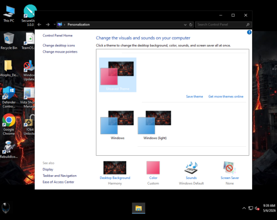Click the volume tray icon
277x220 pixels.
coord(257,208)
